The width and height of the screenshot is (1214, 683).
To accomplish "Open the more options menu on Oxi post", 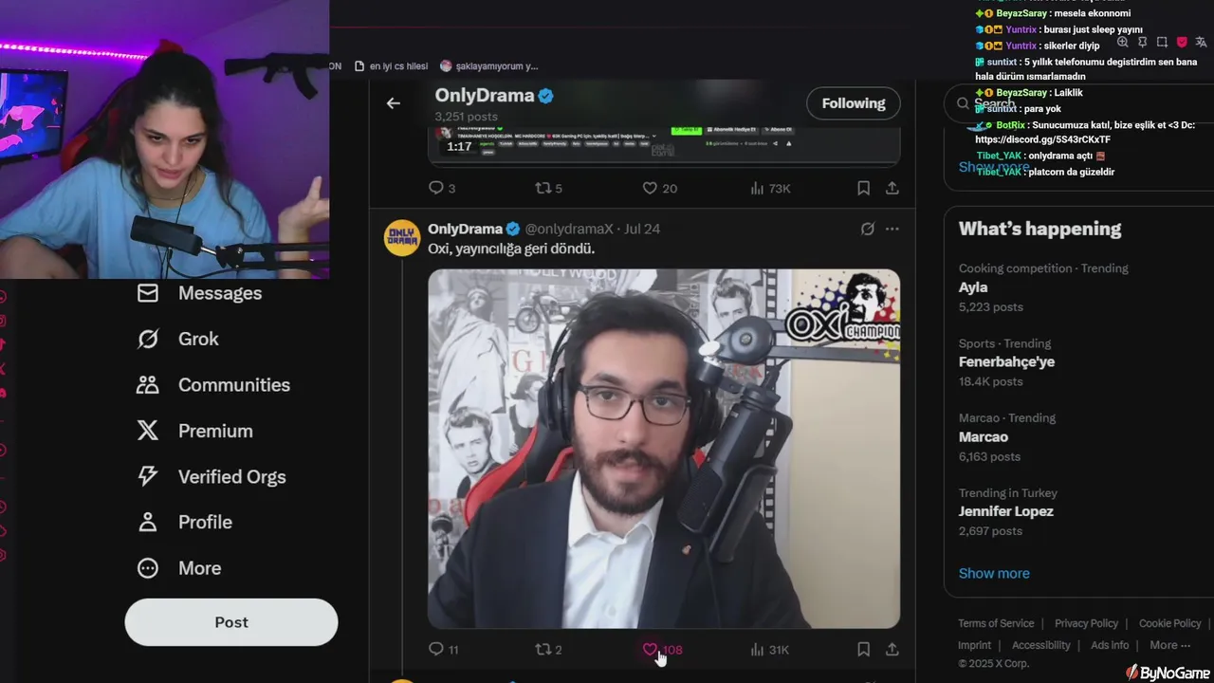I will point(892,229).
